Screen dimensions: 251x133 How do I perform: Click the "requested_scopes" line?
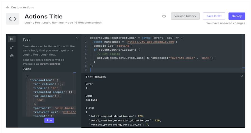53,92
